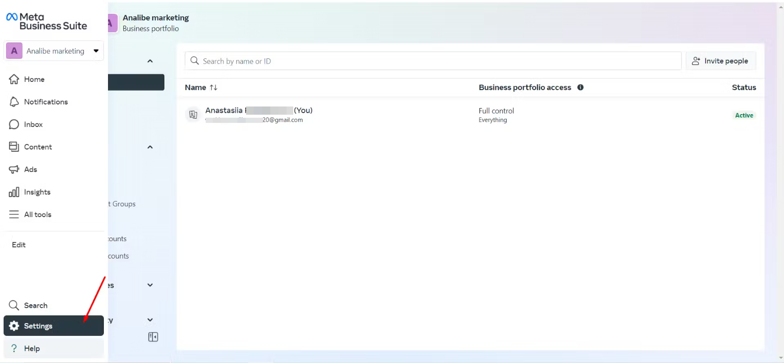Click the gmail.com email address
Viewport: 784px width, 363px height.
pyautogui.click(x=254, y=120)
